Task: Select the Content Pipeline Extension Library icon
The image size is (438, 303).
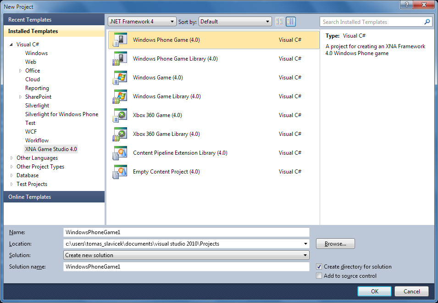Action: click(120, 153)
